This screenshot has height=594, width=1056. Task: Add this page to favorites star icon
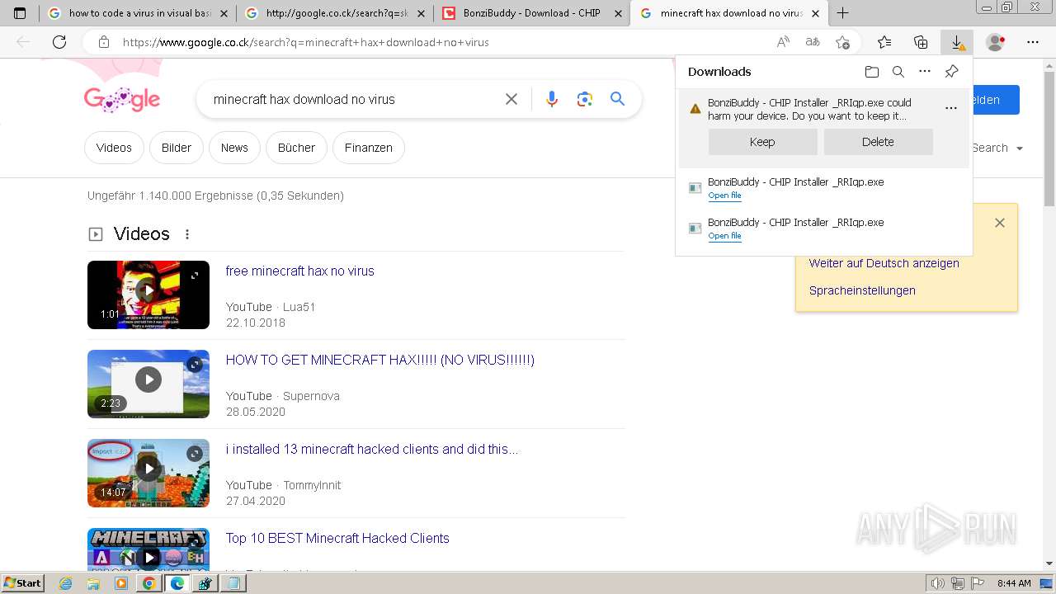(x=842, y=42)
